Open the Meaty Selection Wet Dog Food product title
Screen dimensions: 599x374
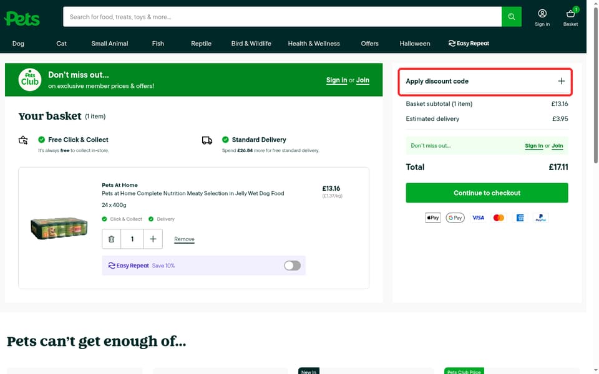click(193, 193)
